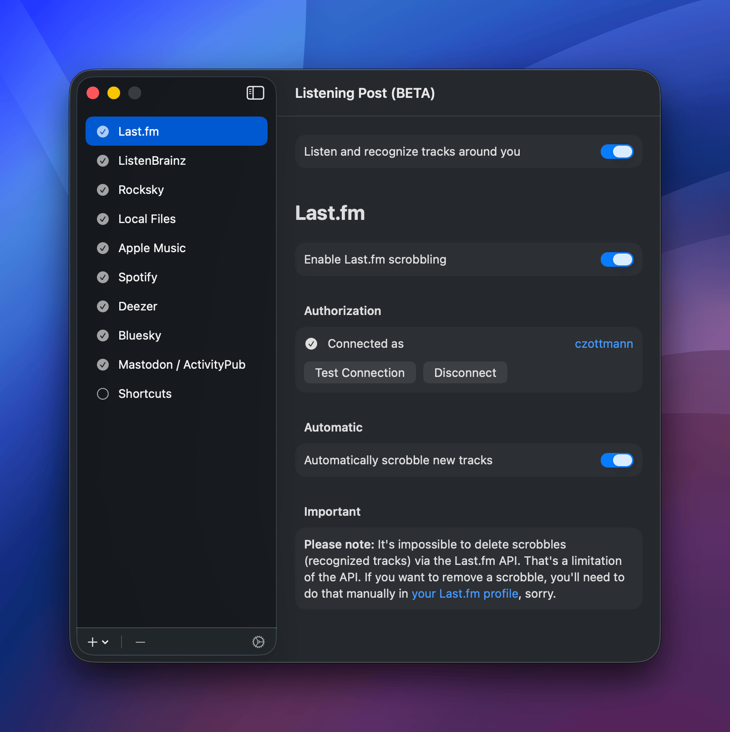Screen dimensions: 730x732
Task: Select Bluesky in the sidebar
Action: coord(140,335)
